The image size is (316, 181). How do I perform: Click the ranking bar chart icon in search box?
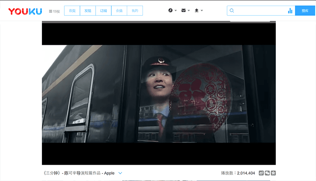coord(290,11)
